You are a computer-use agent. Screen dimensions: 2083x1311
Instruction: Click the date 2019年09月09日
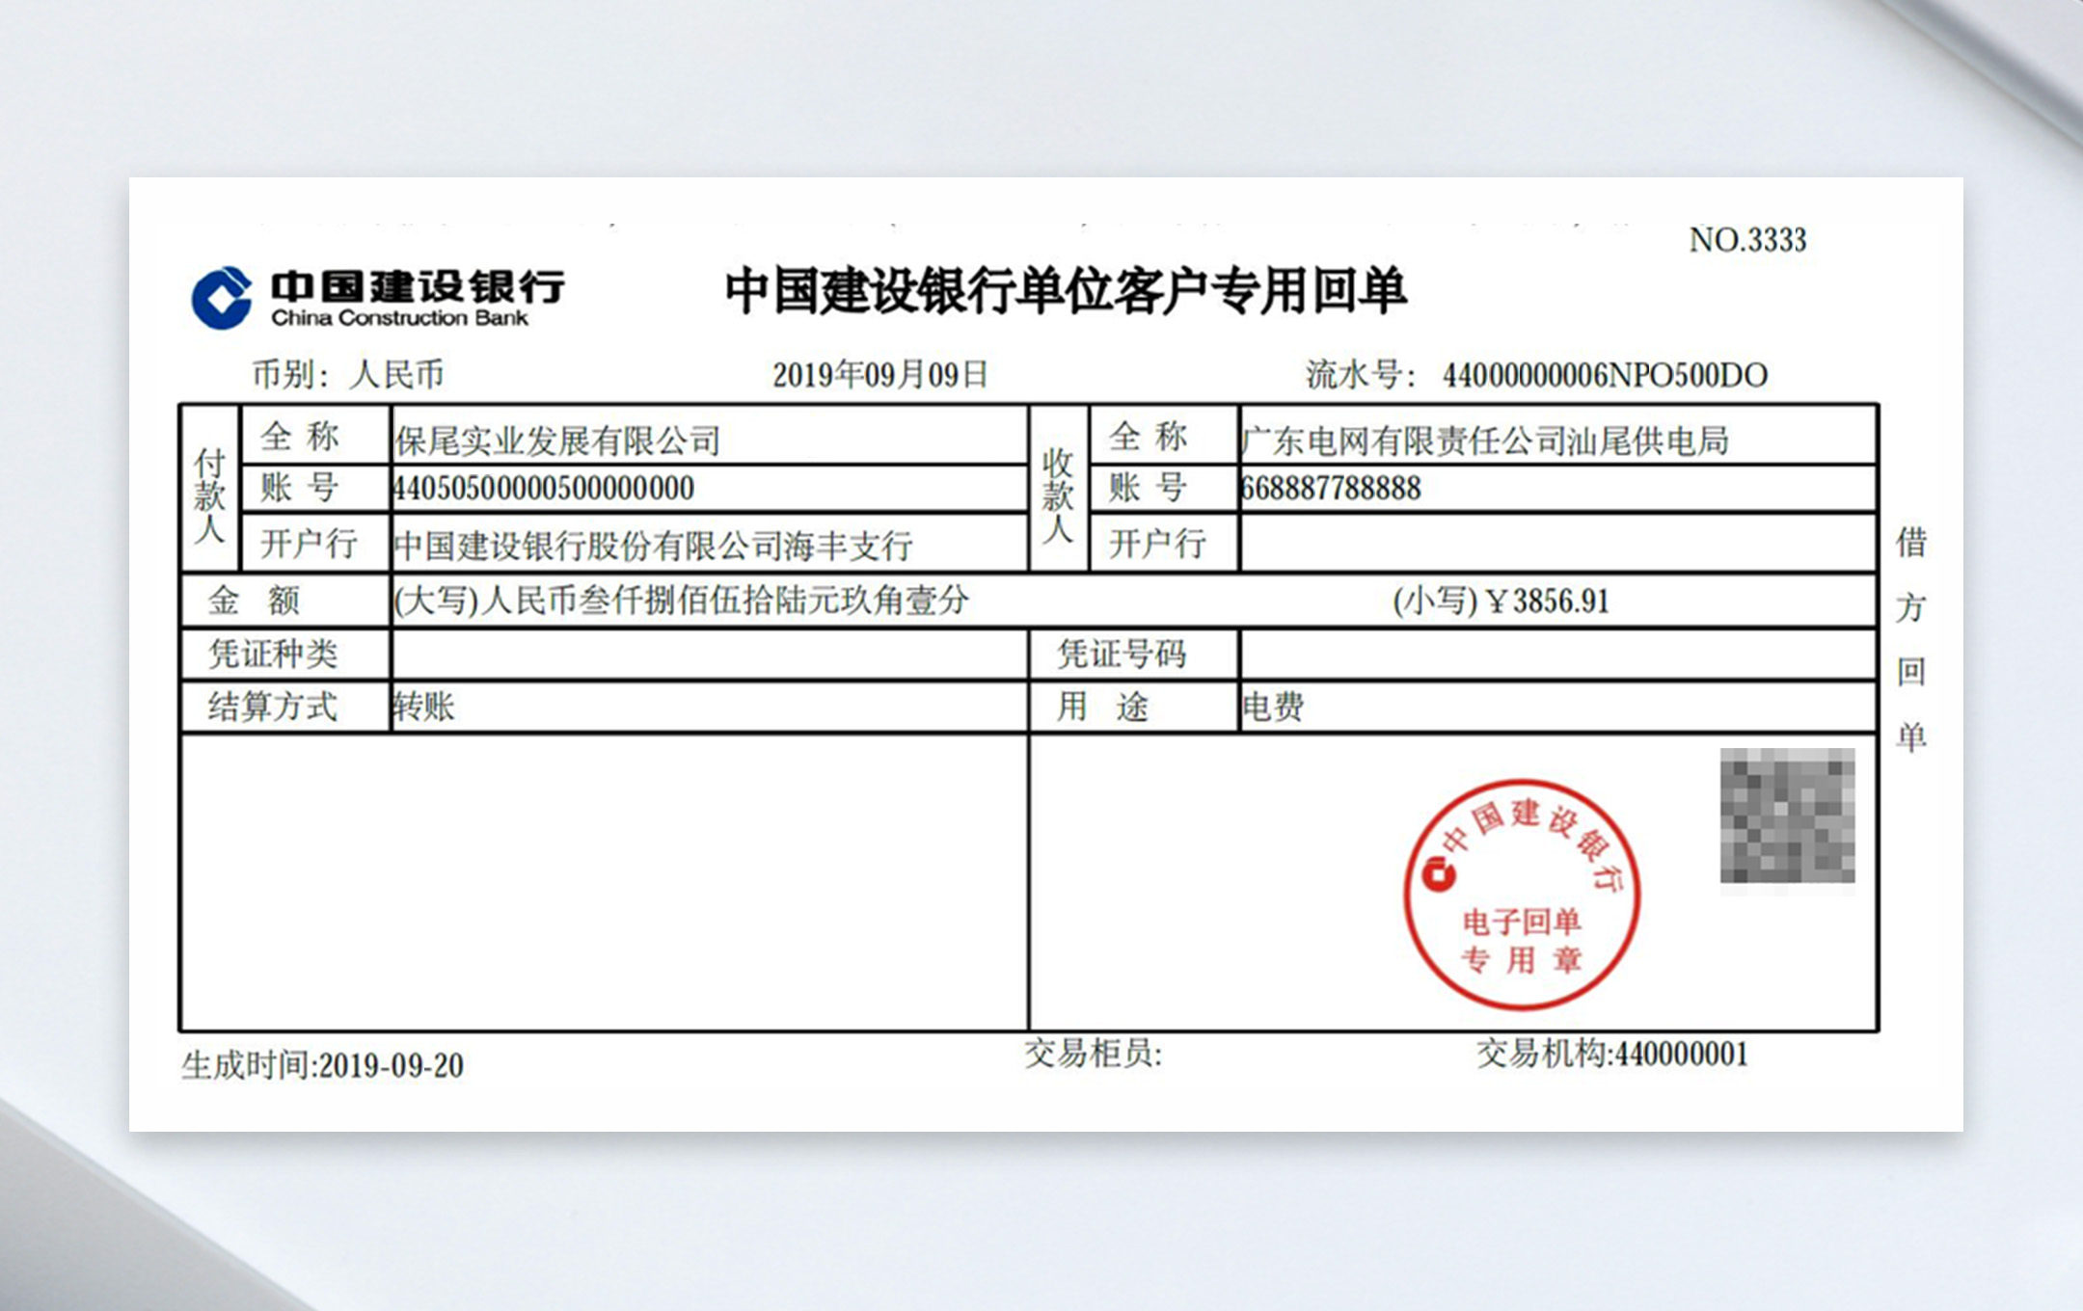(x=880, y=374)
